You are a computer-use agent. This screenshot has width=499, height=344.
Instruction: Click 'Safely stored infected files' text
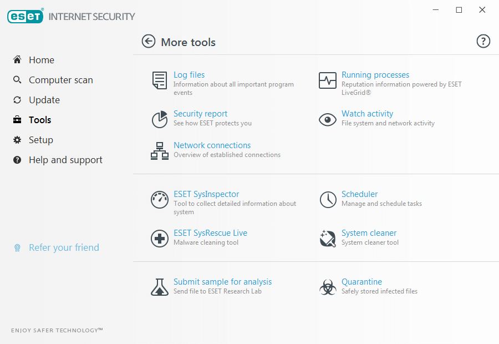[x=379, y=291]
